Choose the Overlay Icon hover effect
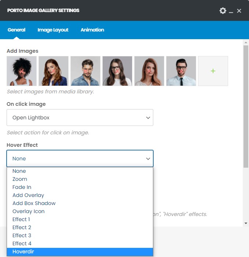The width and height of the screenshot is (249, 257). point(80,211)
